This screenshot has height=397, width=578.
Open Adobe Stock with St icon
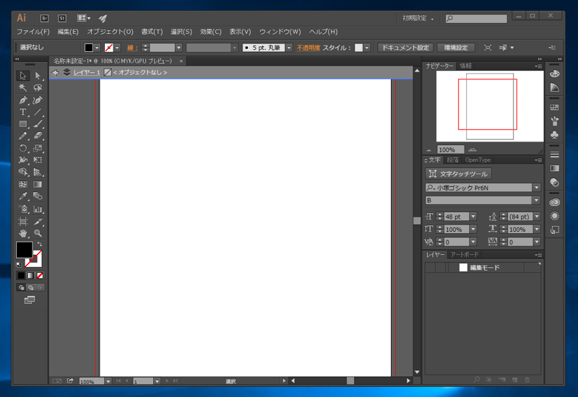62,18
